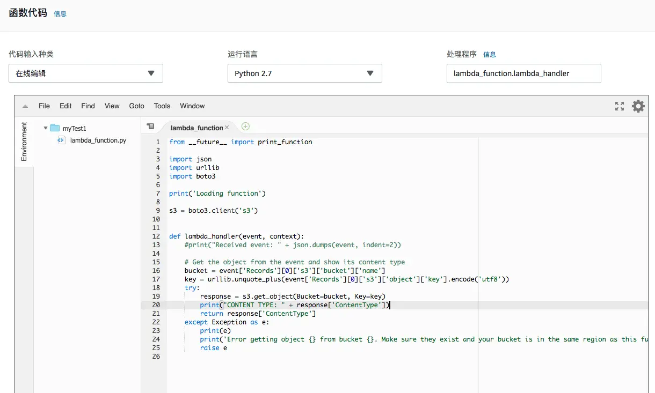655x393 pixels.
Task: Click the 运行语言 label
Action: [x=243, y=55]
